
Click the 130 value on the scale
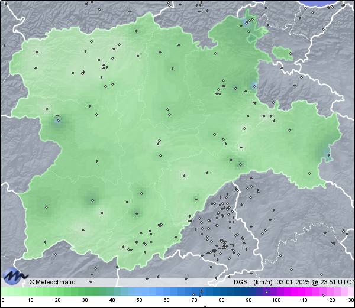[x=350, y=300]
